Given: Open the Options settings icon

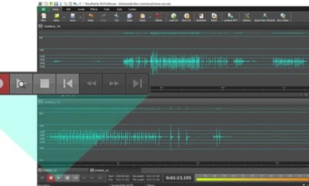Looking at the screenshot, I should pyautogui.click(x=246, y=17).
